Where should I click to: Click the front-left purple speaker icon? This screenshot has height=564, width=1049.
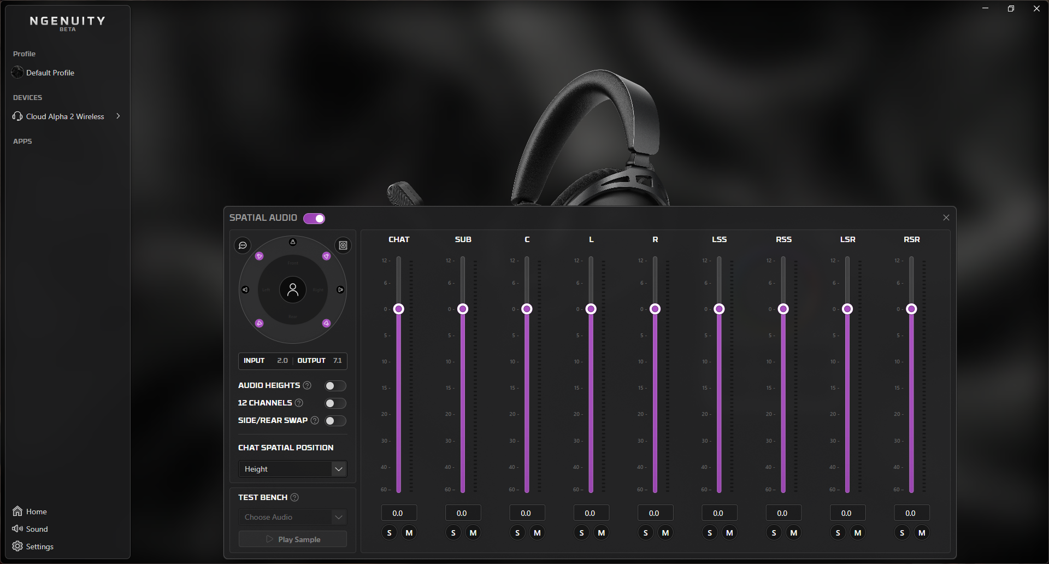pos(260,255)
